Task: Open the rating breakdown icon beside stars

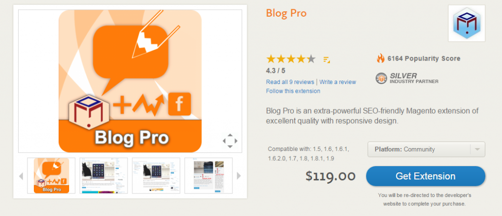Action: pos(326,59)
